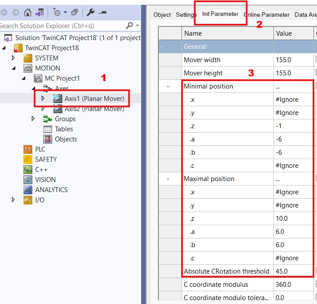Click the Groups icon
The width and height of the screenshot is (317, 304).
[47, 119]
